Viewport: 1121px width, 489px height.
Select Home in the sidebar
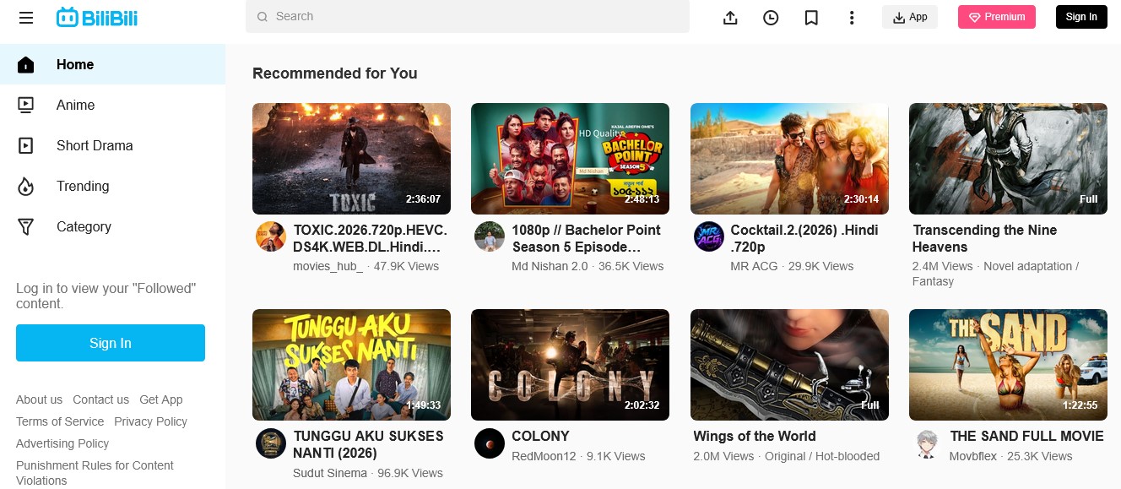point(113,64)
